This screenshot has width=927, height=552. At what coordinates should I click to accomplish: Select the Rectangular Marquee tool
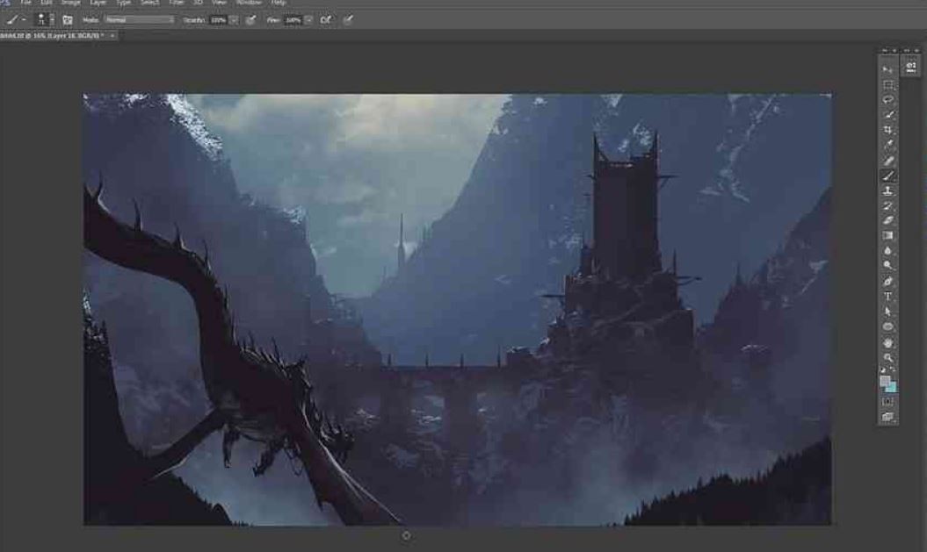[x=888, y=85]
